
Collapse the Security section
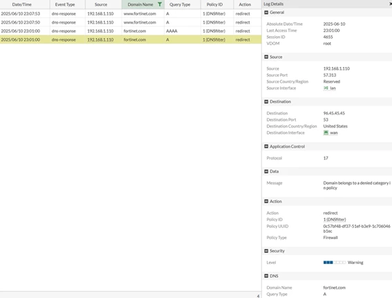point(266,251)
